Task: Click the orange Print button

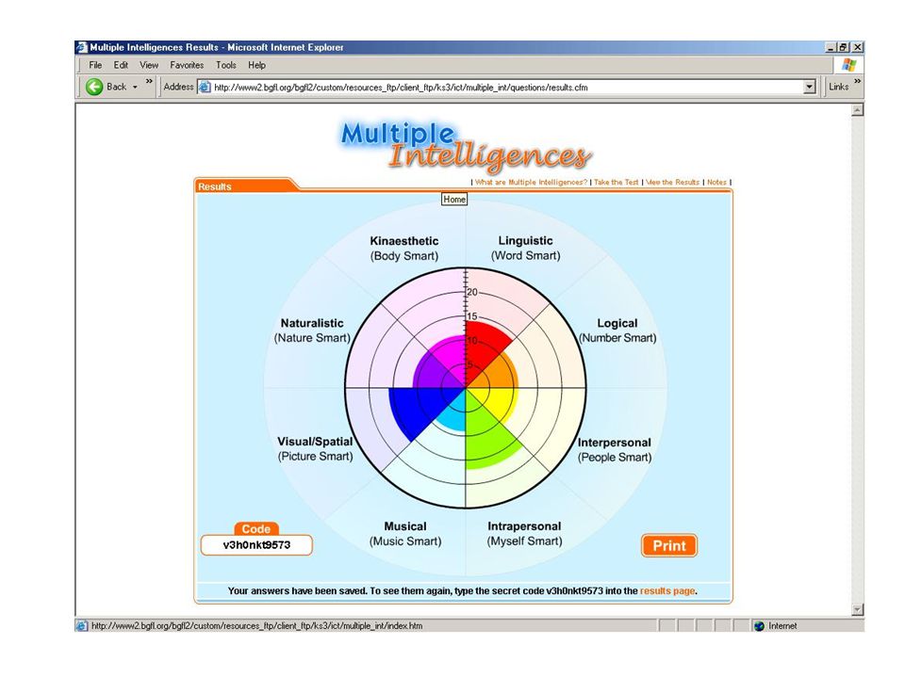Action: click(x=669, y=545)
